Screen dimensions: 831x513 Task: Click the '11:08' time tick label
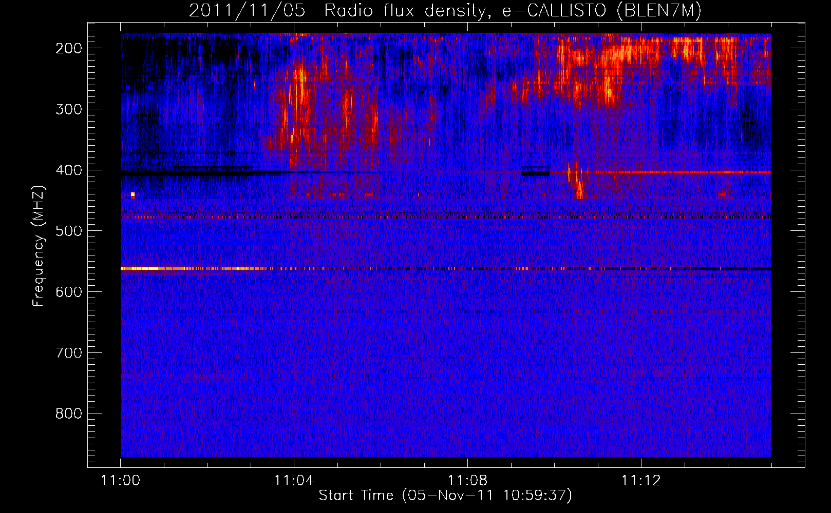[467, 481]
